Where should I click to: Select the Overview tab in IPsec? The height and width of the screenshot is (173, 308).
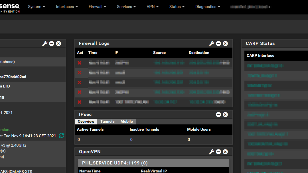tap(86, 121)
